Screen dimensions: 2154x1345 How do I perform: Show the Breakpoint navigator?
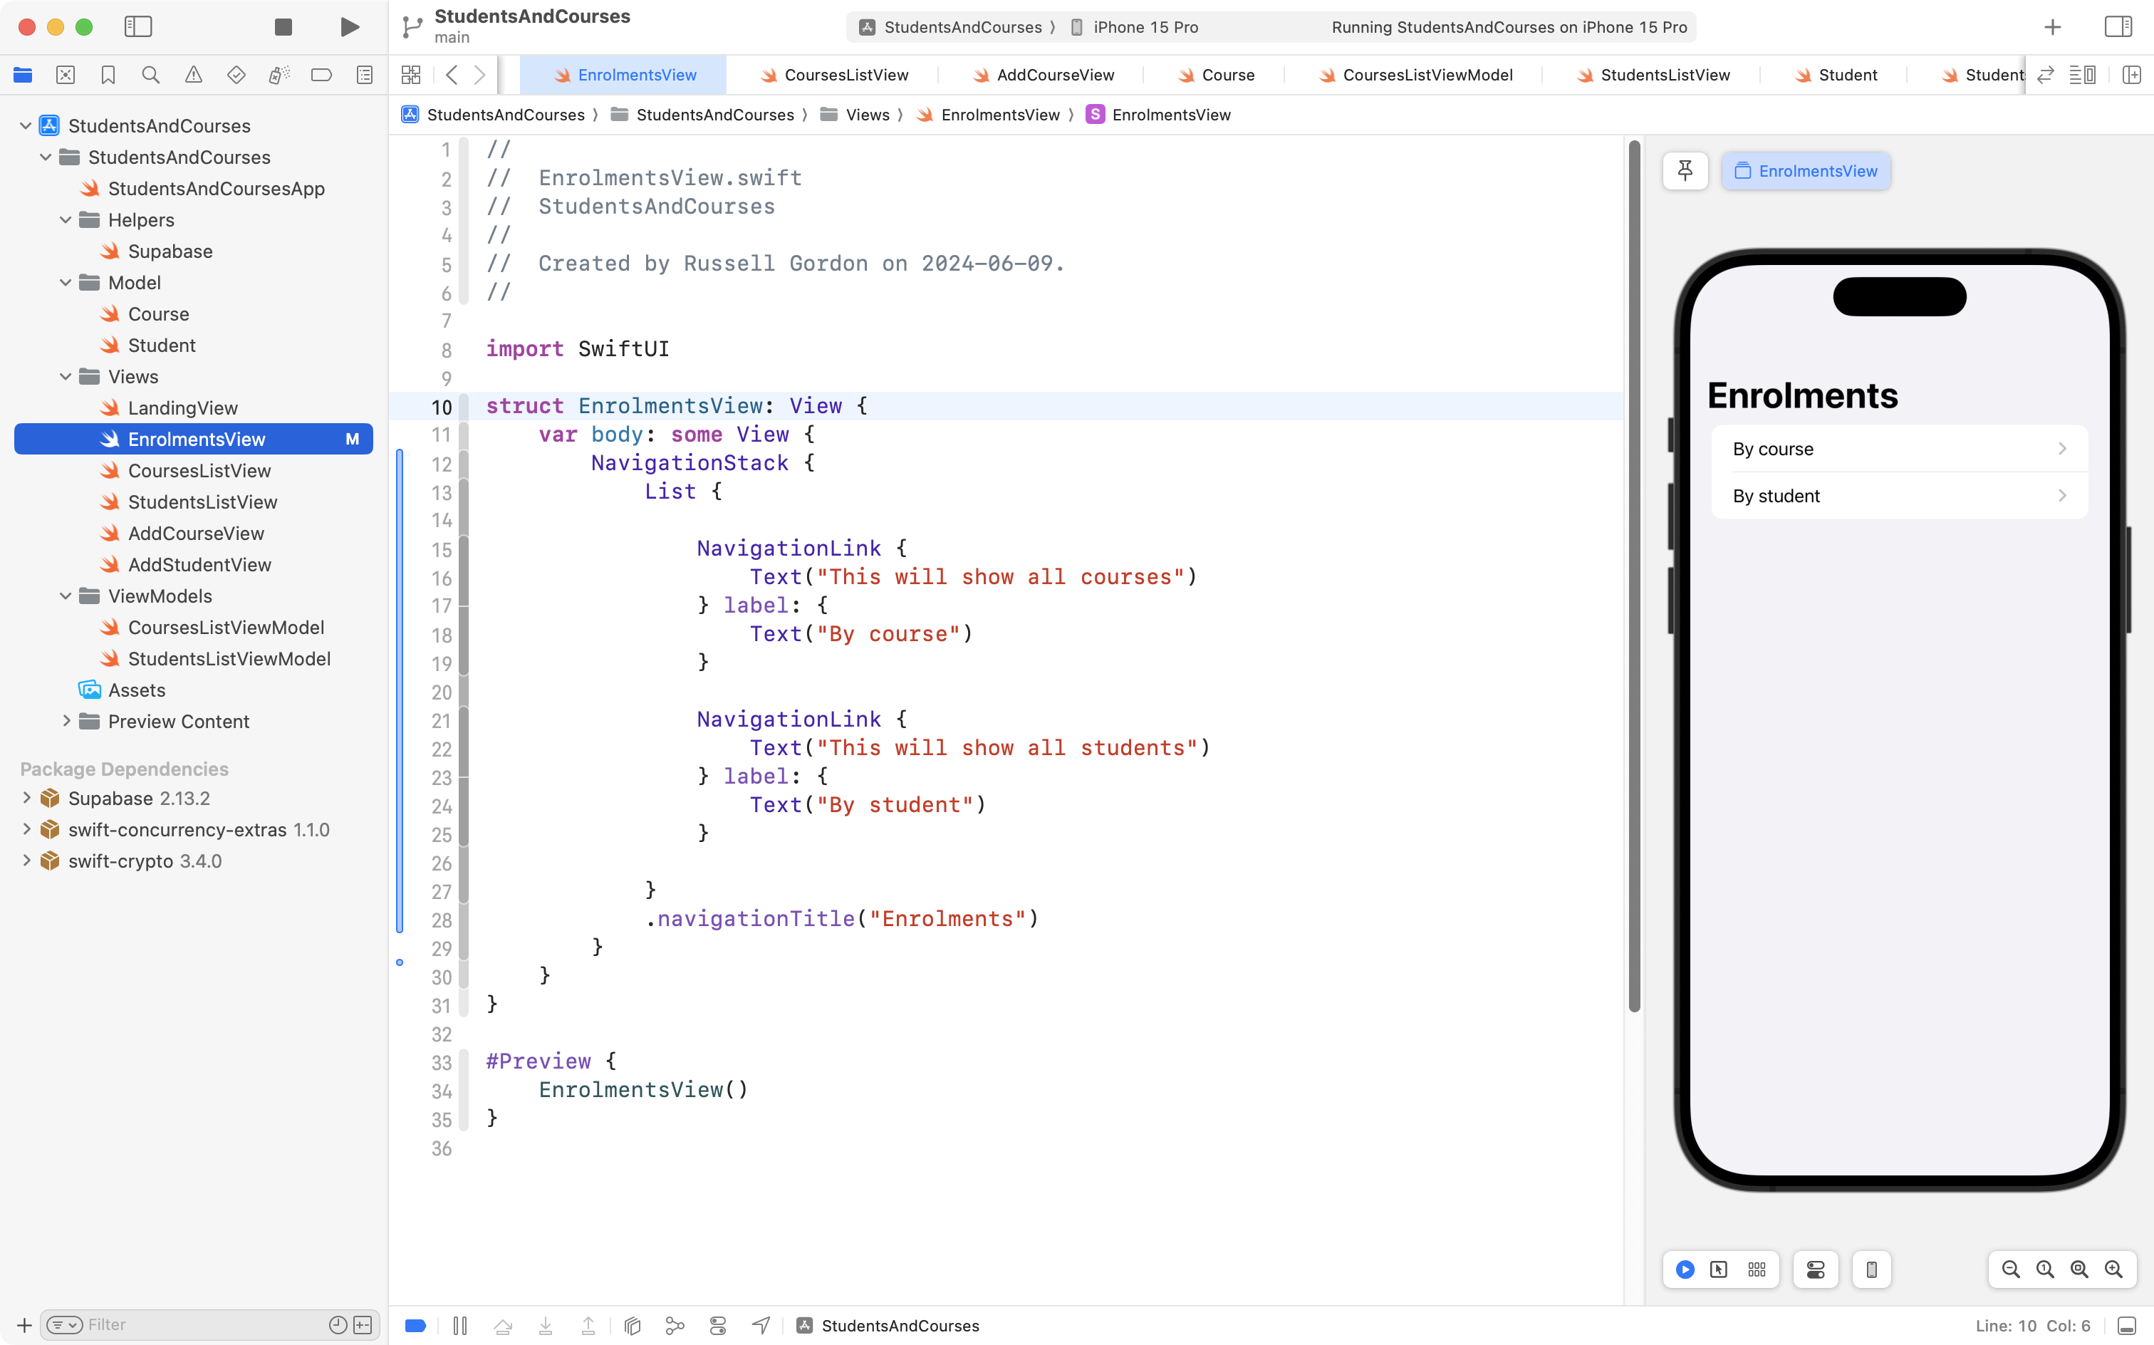pyautogui.click(x=321, y=75)
